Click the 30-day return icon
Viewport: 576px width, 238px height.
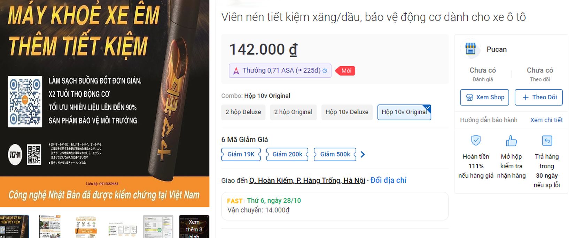[x=547, y=140]
